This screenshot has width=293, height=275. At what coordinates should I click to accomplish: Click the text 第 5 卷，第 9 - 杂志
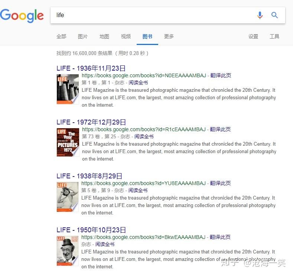point(102,190)
